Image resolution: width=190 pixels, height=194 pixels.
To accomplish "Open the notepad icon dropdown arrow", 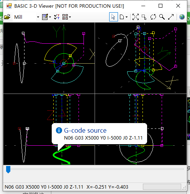I will coord(50,17).
